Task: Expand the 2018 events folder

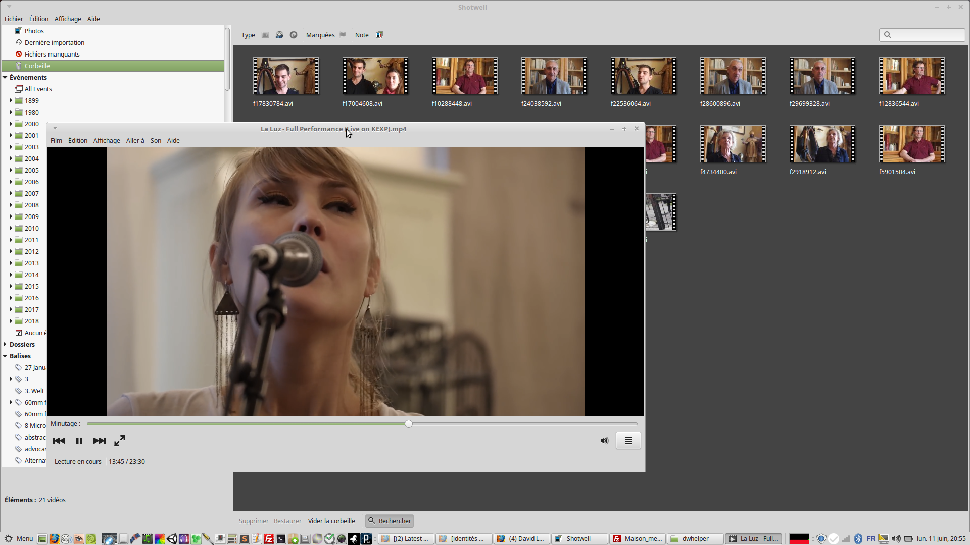Action: click(11, 321)
